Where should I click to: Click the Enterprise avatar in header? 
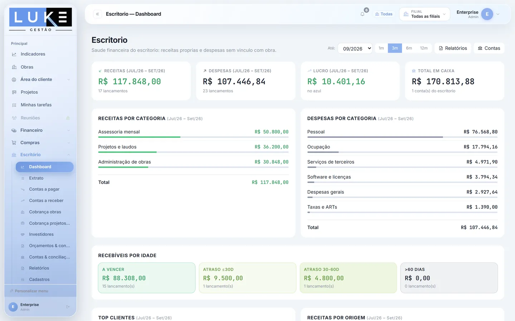[x=487, y=14]
